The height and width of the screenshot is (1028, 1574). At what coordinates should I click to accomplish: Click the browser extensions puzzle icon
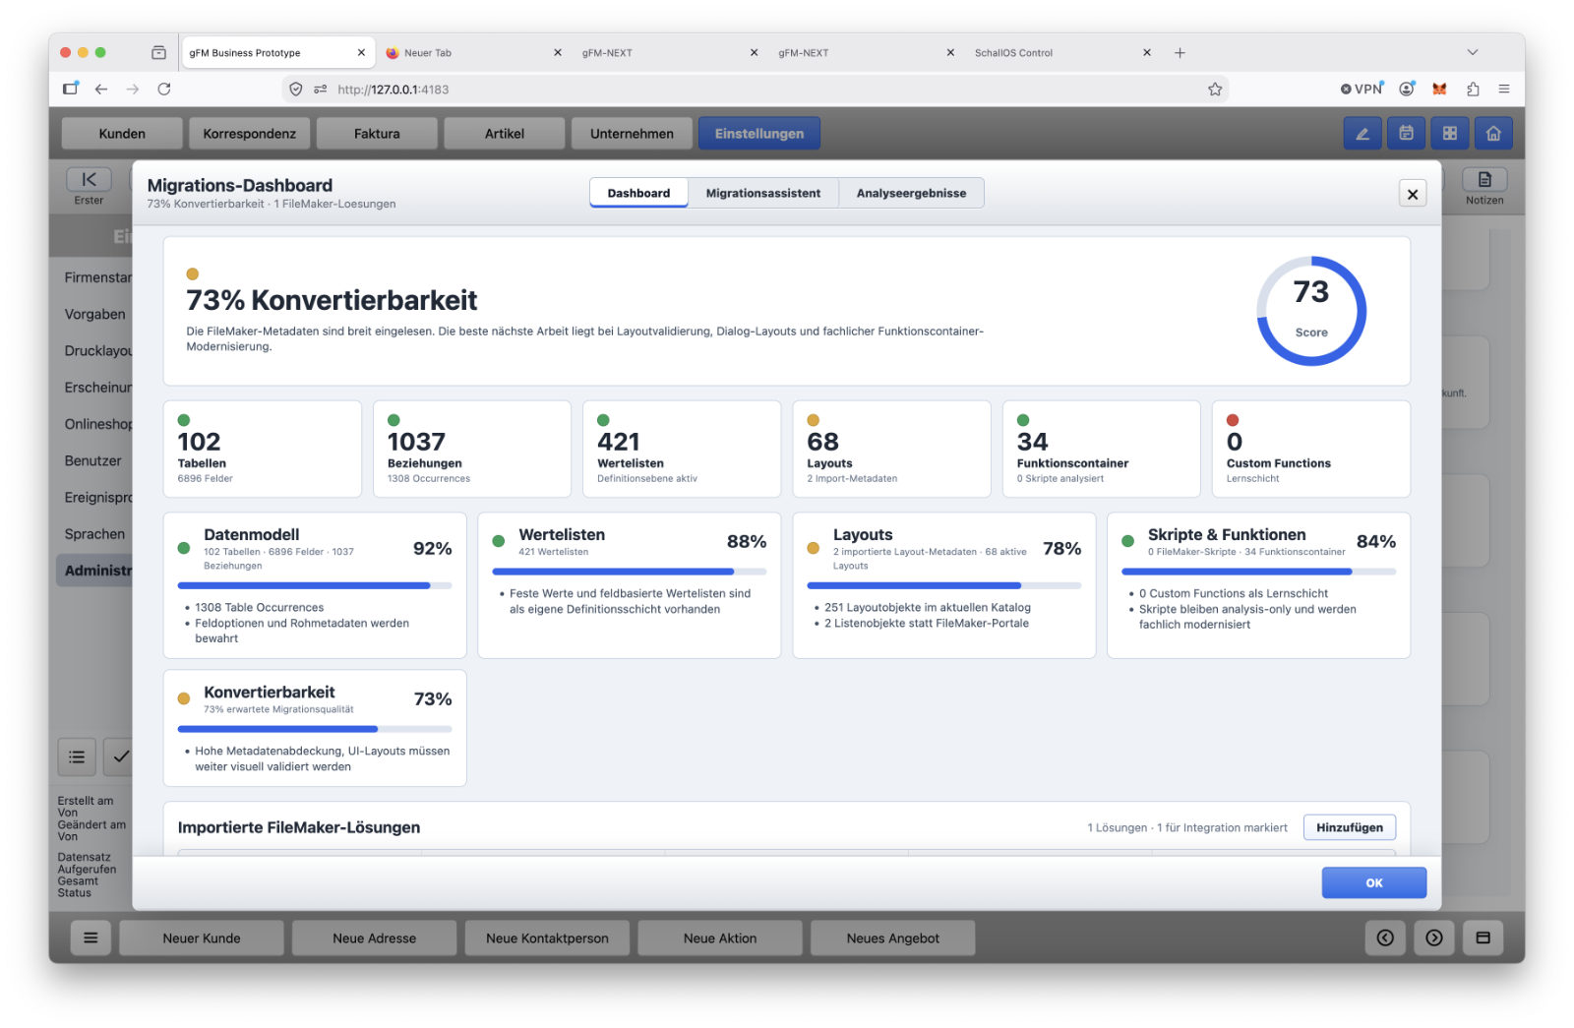[1472, 90]
